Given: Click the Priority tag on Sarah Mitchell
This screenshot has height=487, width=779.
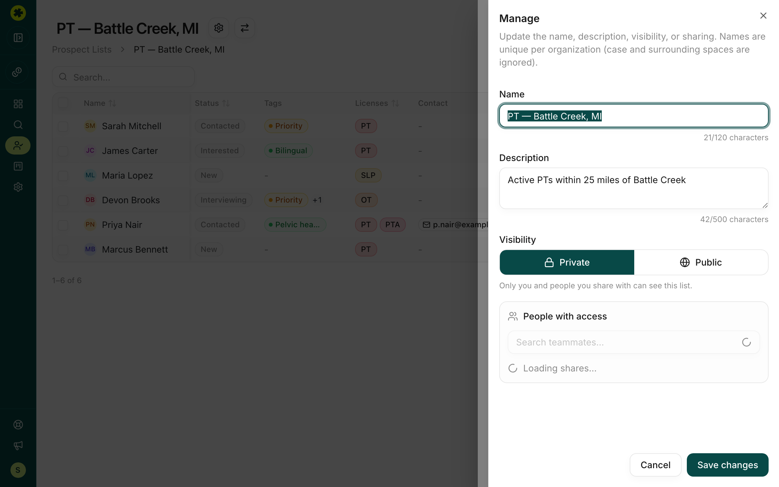Looking at the screenshot, I should click(x=286, y=126).
